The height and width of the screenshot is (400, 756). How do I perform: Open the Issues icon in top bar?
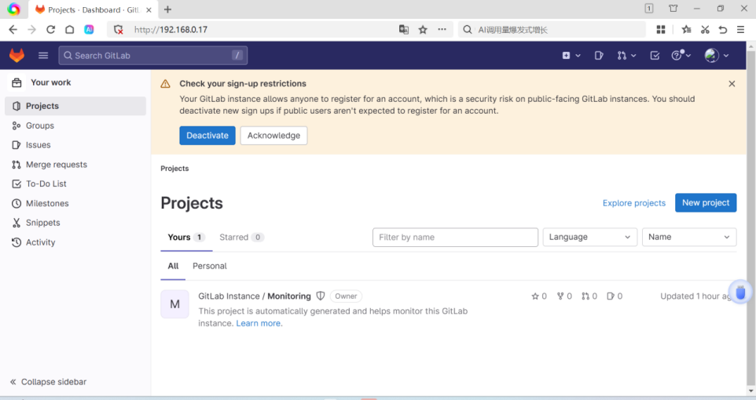pyautogui.click(x=599, y=56)
